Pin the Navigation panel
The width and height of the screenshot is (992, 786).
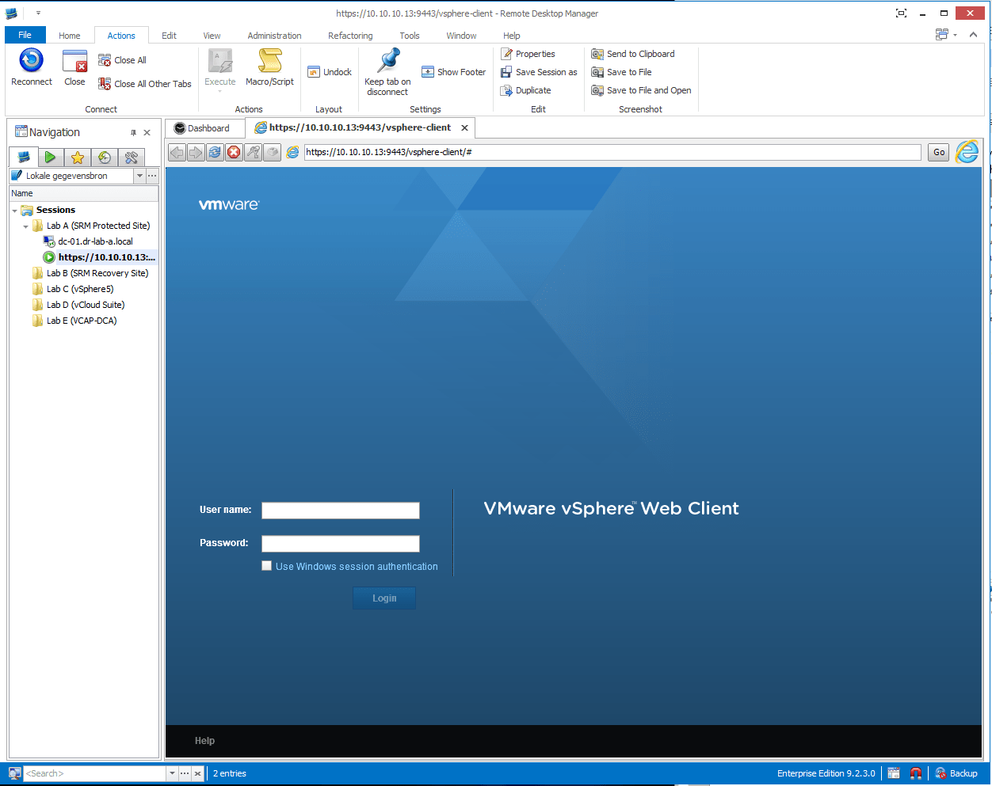[133, 133]
